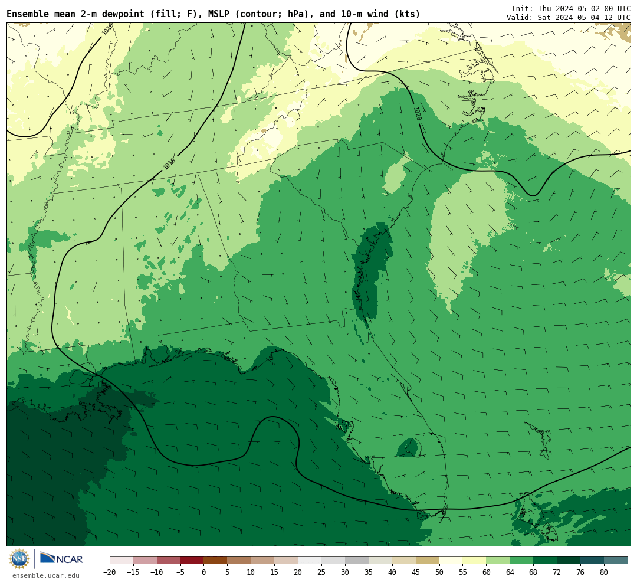The width and height of the screenshot is (637, 583).
Task: Click the '50' legend label
Action: [439, 572]
